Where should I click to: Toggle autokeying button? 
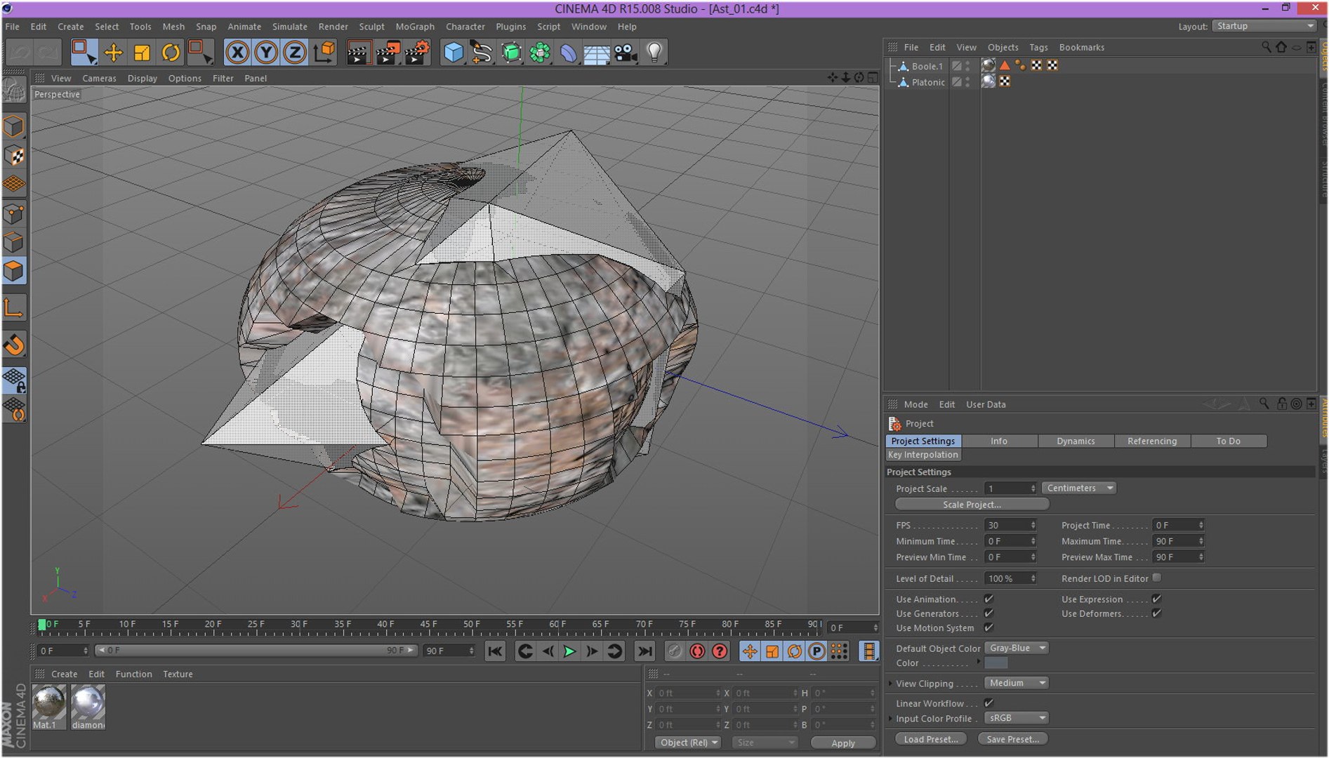[697, 651]
